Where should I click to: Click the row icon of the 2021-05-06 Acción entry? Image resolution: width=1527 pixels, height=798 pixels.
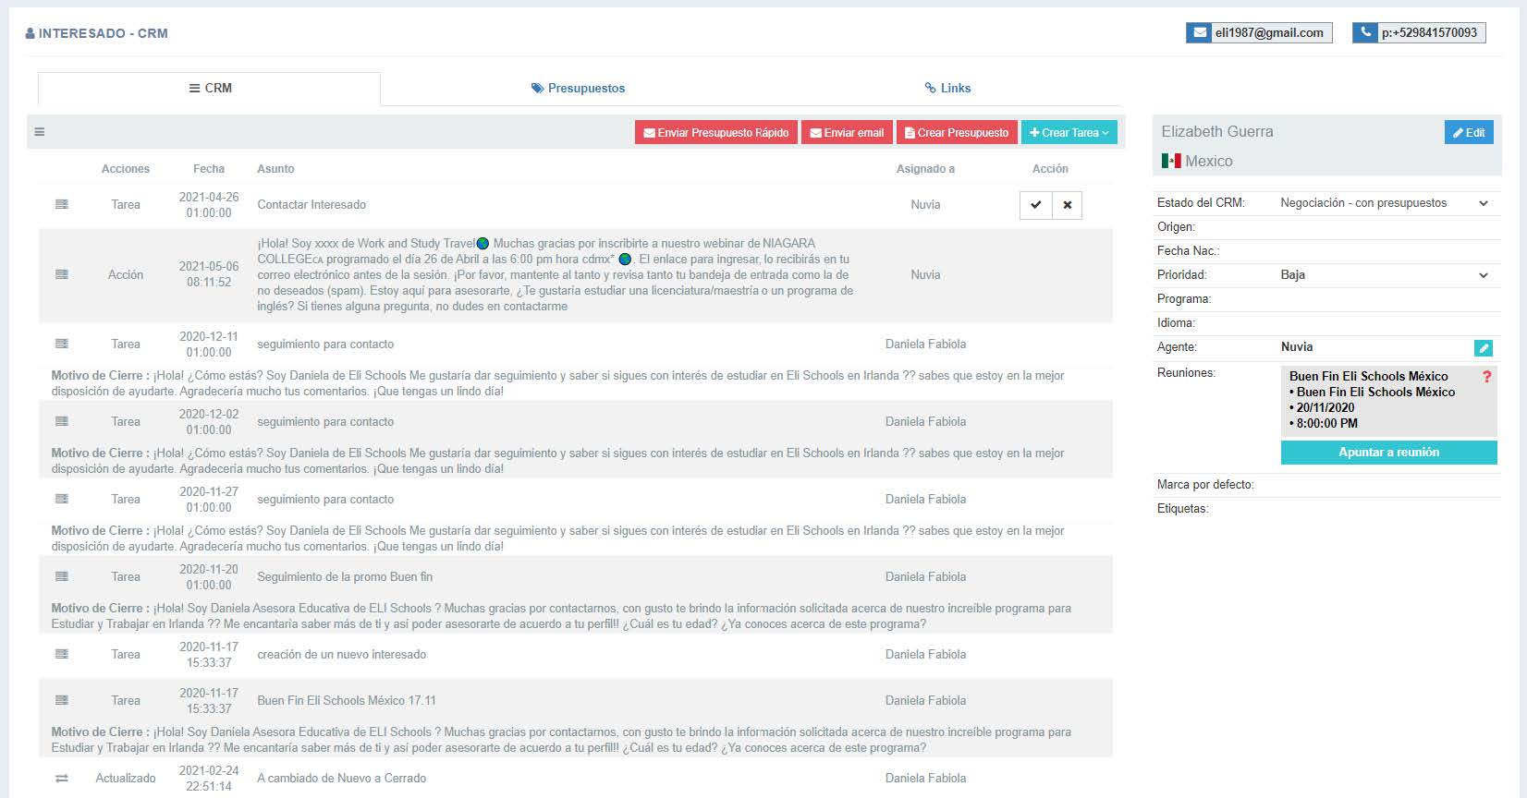[62, 274]
